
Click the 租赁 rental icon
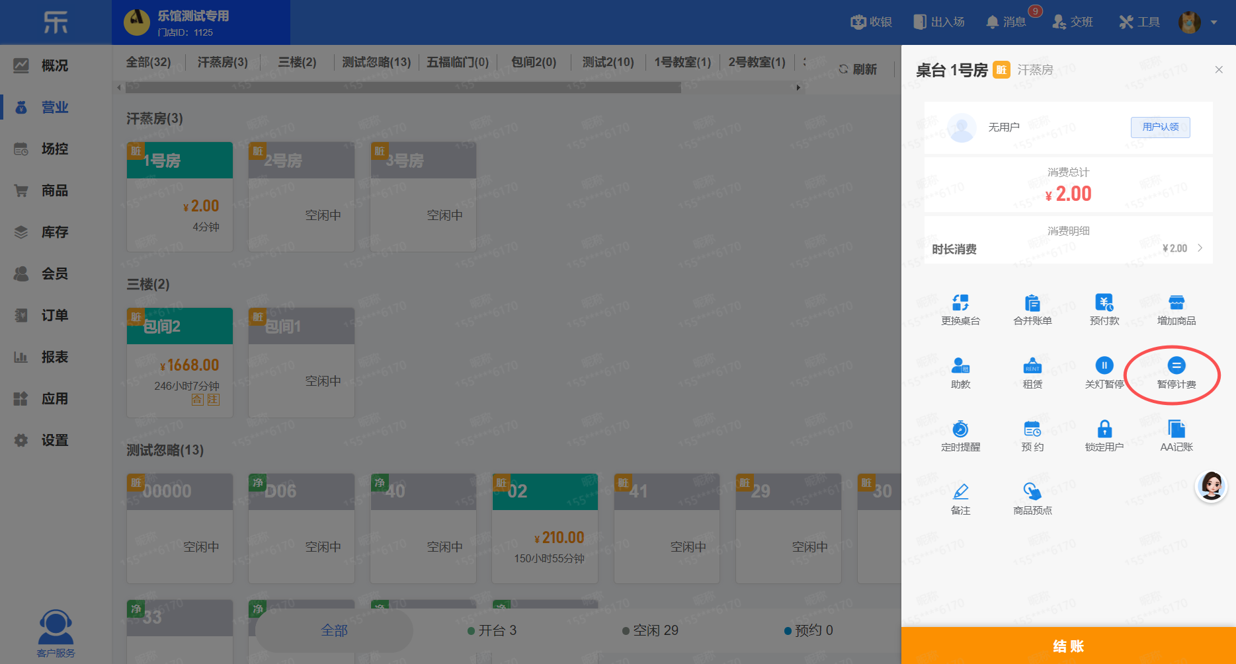[x=1032, y=365]
